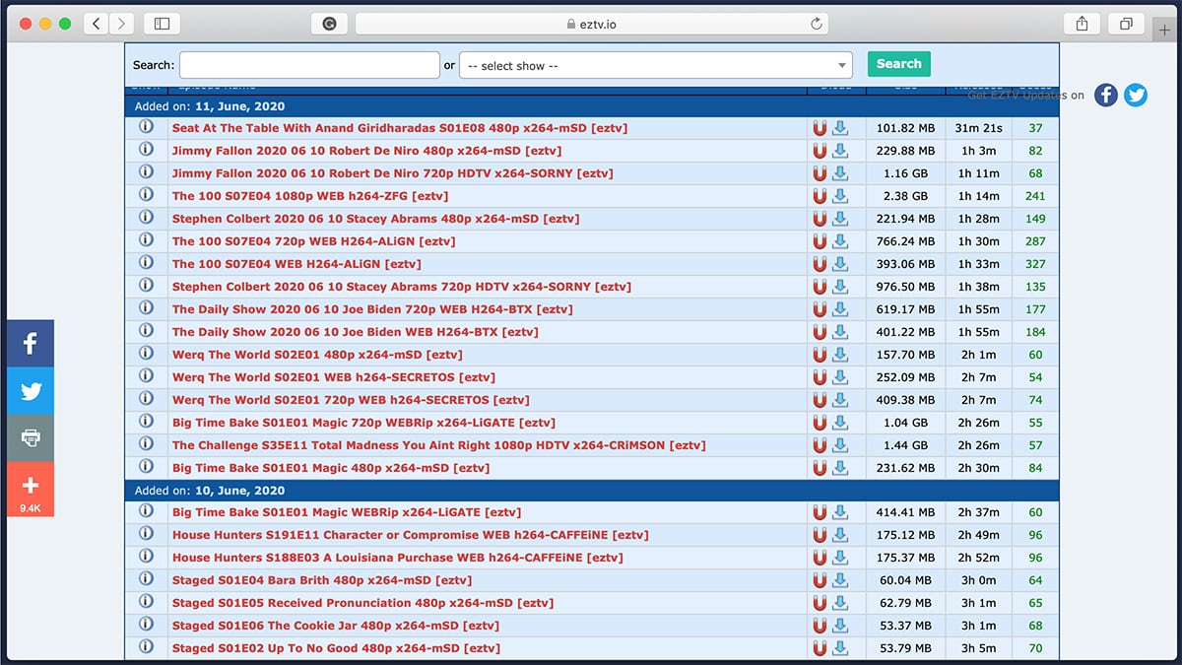
Task: Show info for Staged S01E06 The Cookie Jar
Action: [x=146, y=625]
